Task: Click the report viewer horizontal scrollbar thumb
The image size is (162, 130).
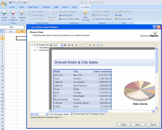Action: (x=80, y=111)
